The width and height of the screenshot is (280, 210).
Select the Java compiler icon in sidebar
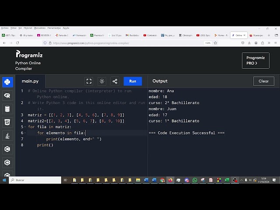click(7, 136)
